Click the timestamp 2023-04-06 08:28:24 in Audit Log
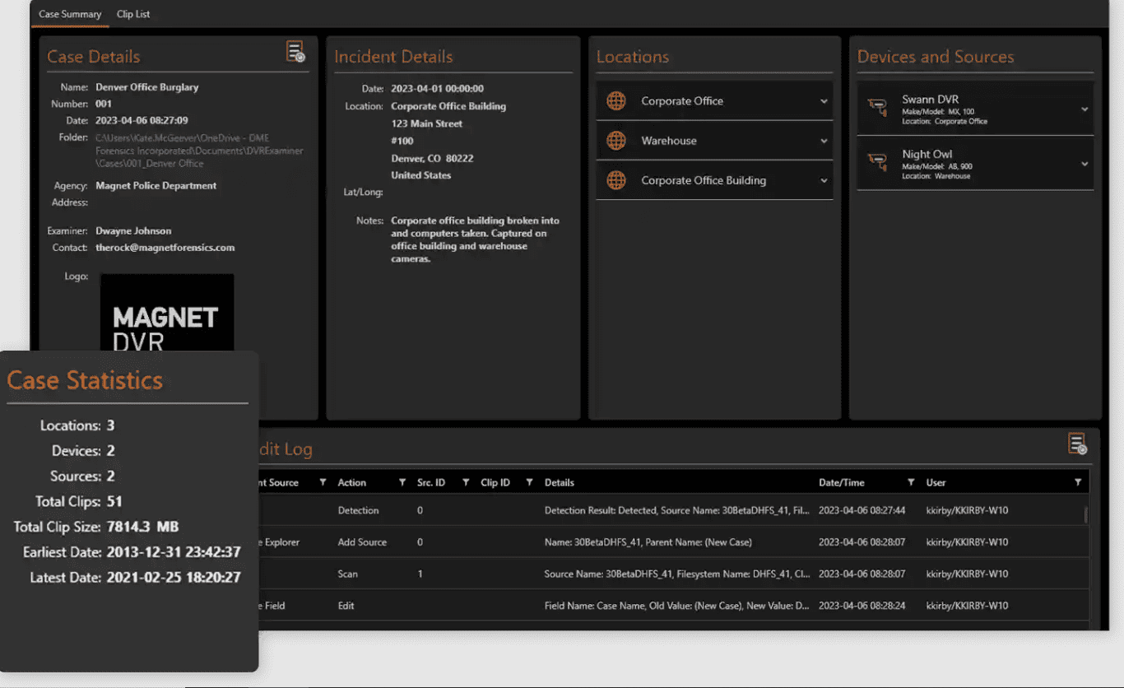The height and width of the screenshot is (688, 1124). click(x=862, y=606)
